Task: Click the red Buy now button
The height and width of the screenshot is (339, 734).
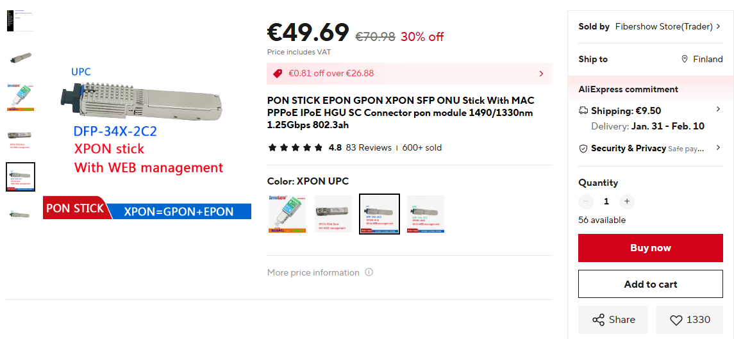Action: click(651, 248)
